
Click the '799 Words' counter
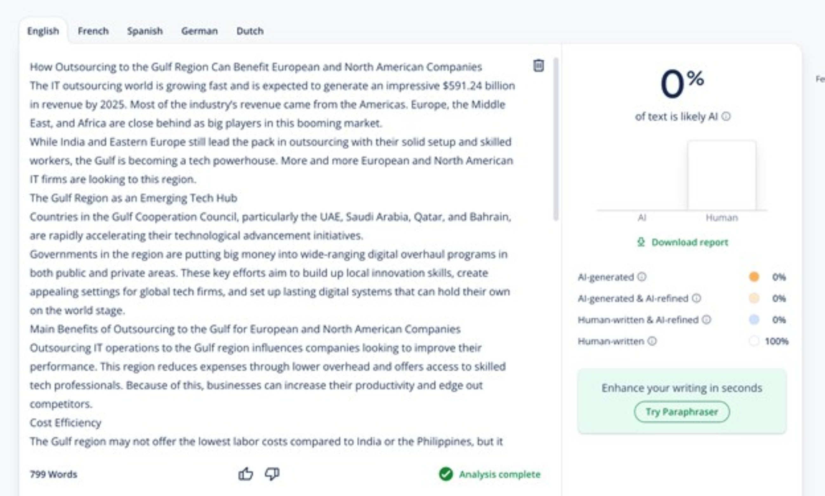tap(53, 474)
